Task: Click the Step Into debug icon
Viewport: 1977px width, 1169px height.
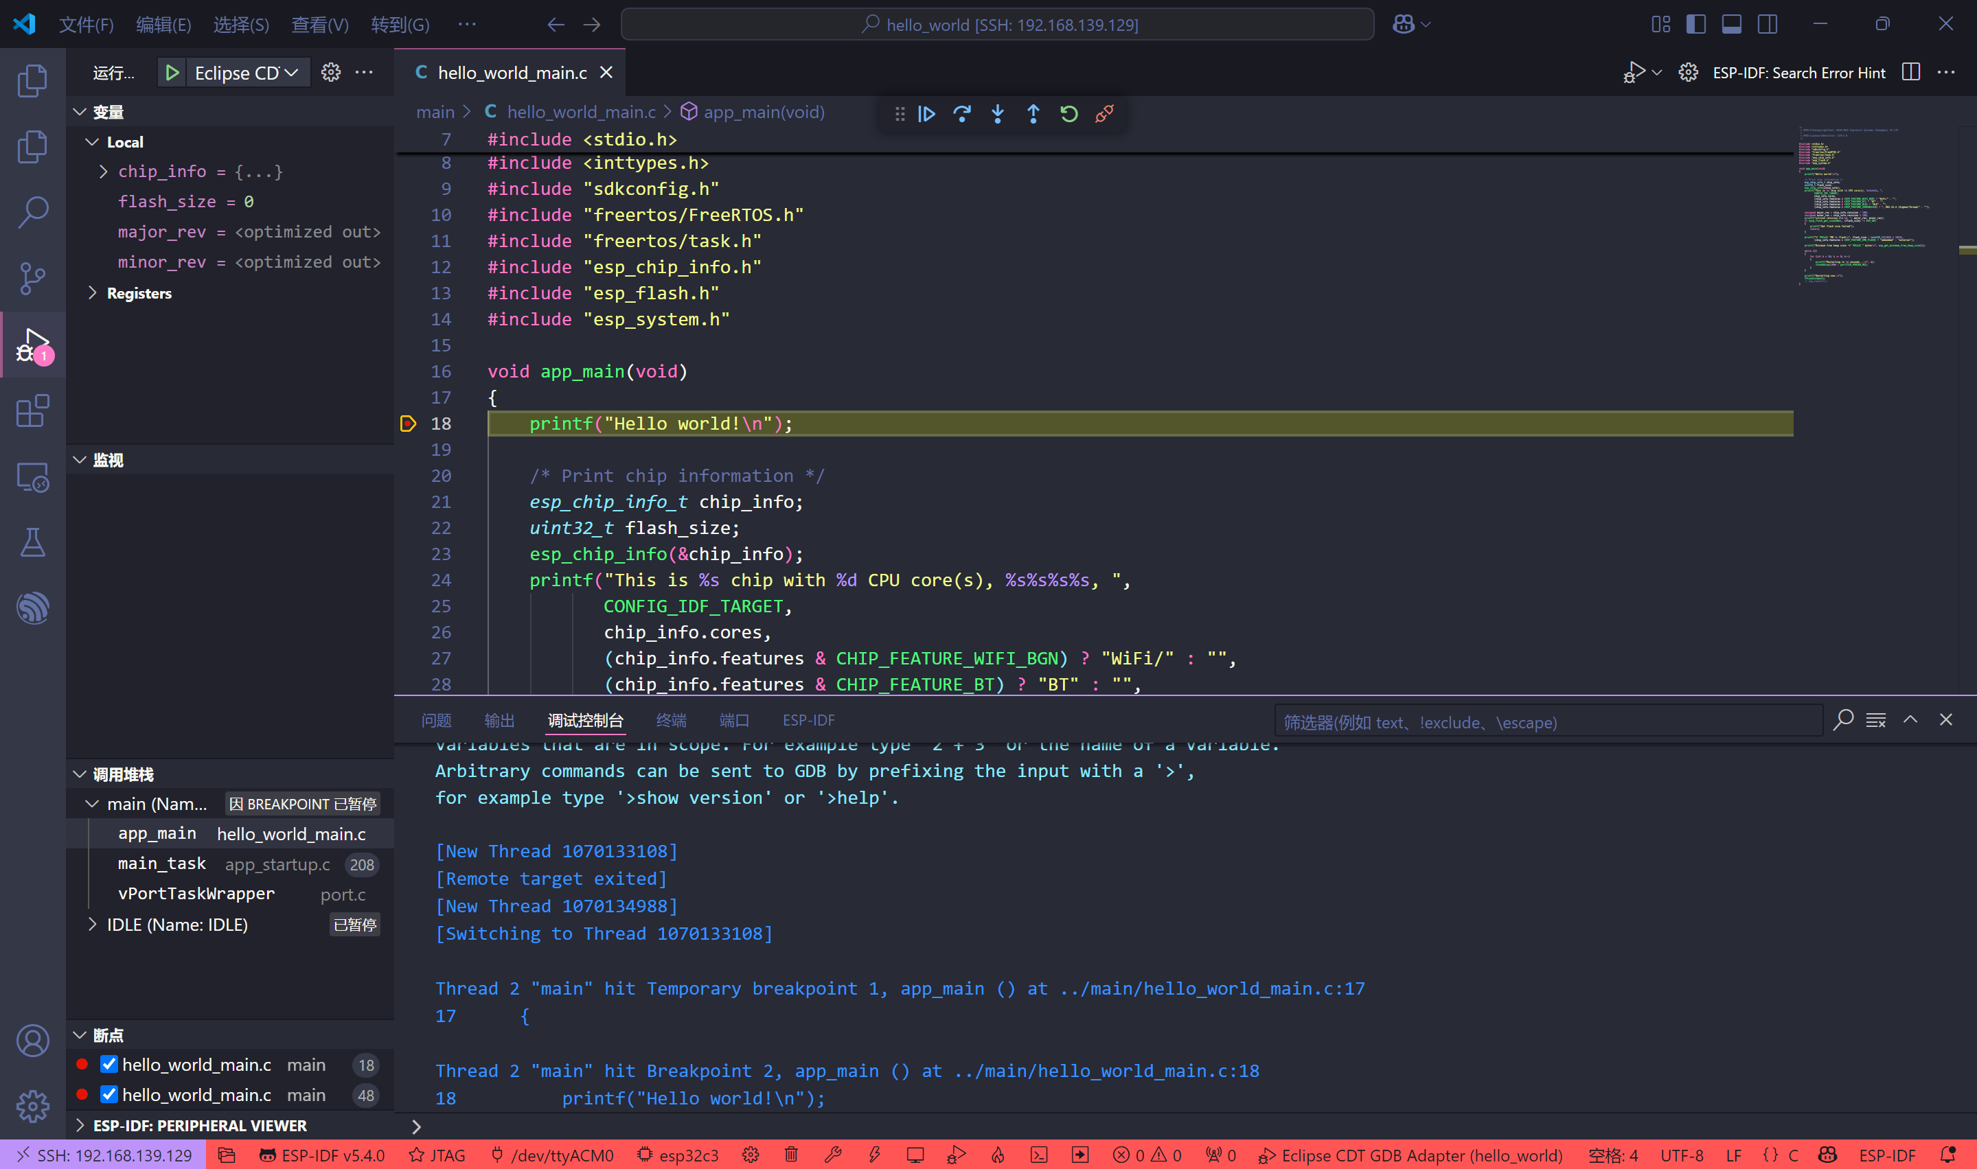Action: click(998, 113)
